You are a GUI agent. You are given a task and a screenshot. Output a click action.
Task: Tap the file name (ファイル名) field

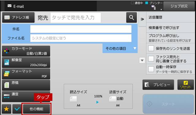(81, 38)
